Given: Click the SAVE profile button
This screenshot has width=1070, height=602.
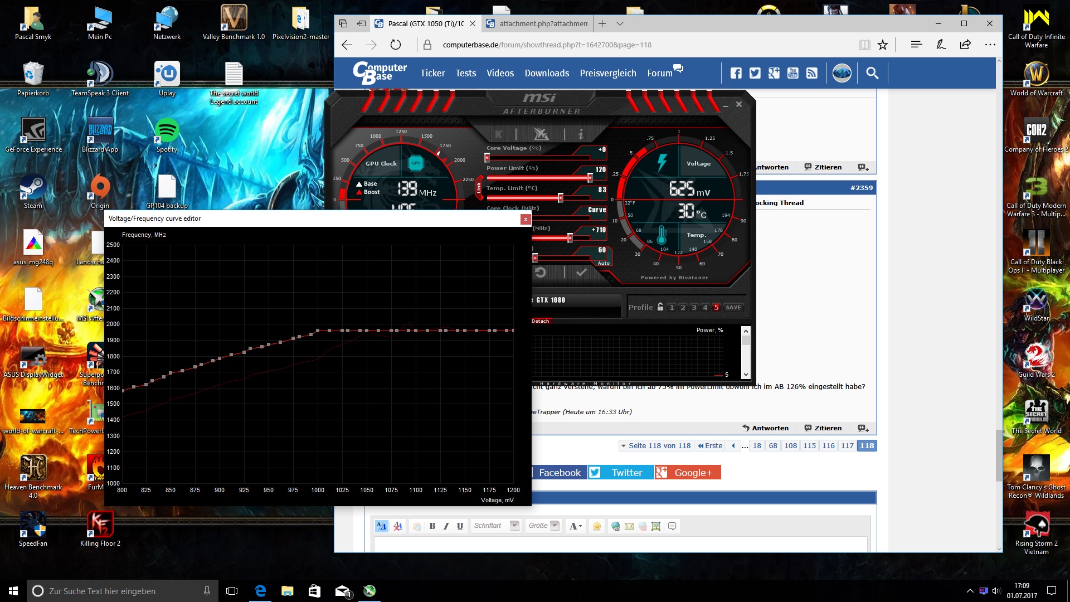Looking at the screenshot, I should pos(733,307).
